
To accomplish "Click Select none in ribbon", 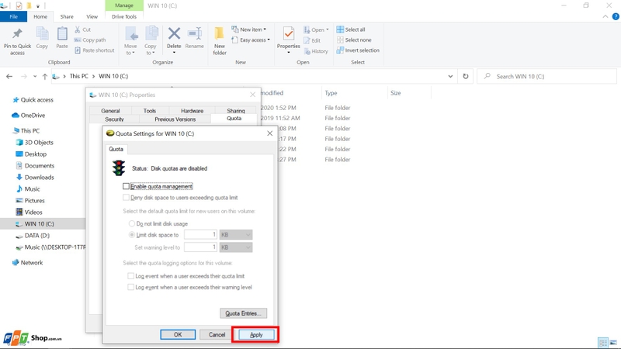I will click(x=354, y=40).
